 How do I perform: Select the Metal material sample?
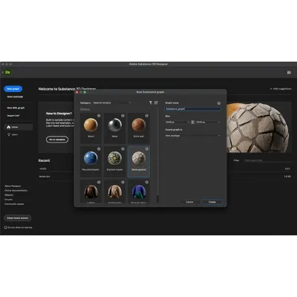[x=114, y=128]
